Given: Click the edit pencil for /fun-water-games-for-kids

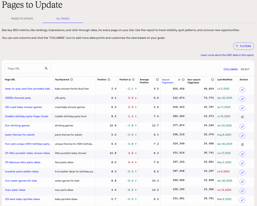Looking at the screenshot, I should click(x=242, y=181).
